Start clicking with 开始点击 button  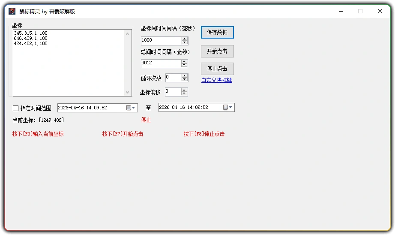[217, 51]
